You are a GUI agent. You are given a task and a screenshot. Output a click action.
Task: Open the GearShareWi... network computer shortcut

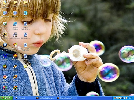click(x=15, y=34)
